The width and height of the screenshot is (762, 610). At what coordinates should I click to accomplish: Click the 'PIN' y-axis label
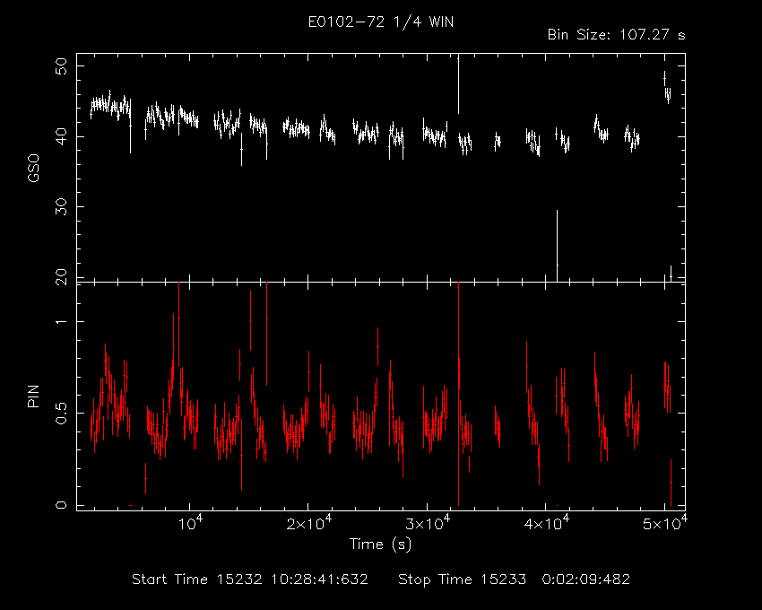point(33,396)
